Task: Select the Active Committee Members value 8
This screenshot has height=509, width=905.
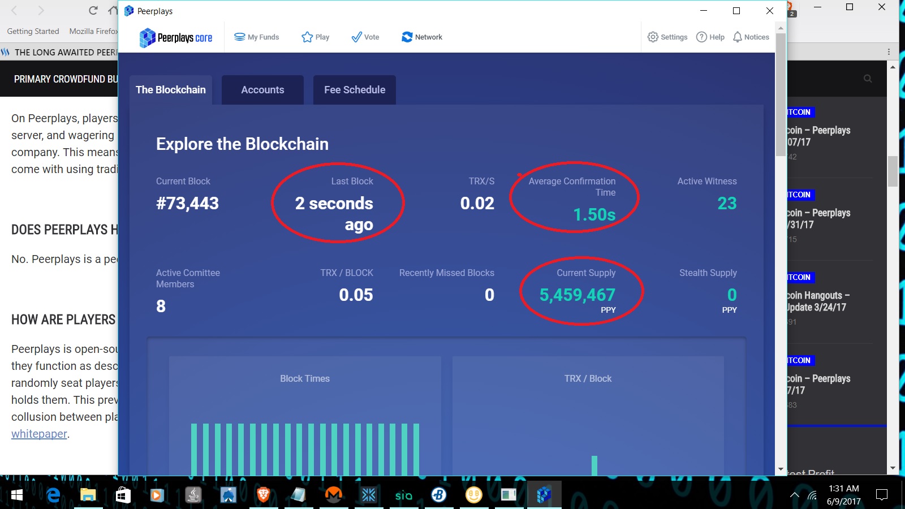Action: tap(161, 307)
